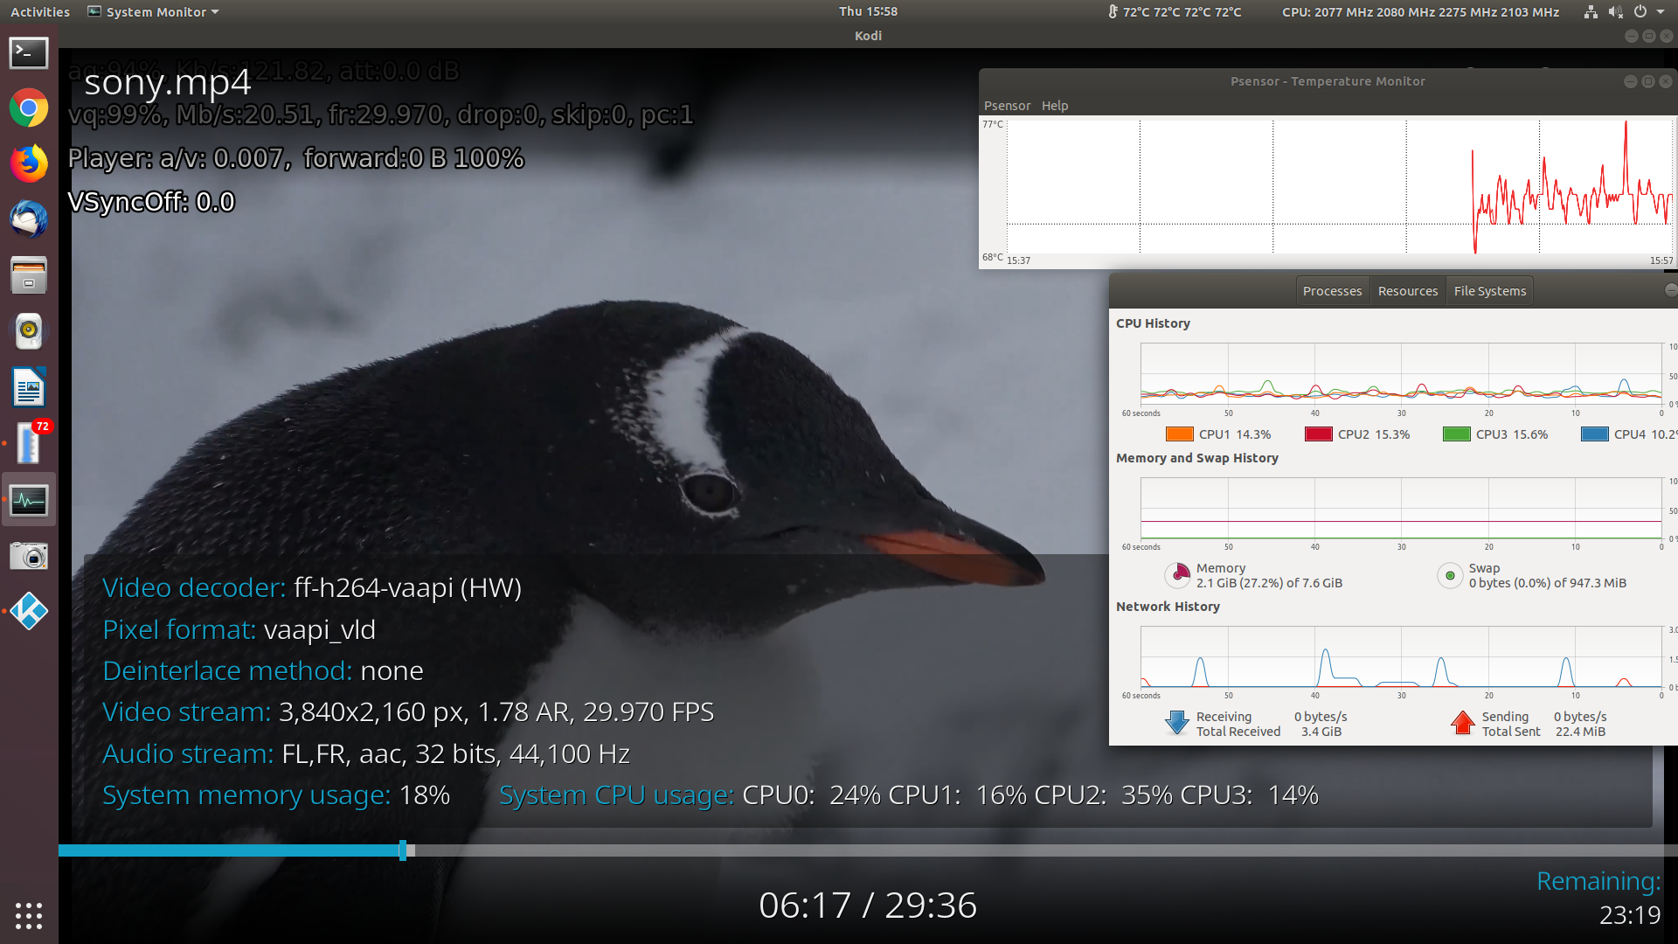Click the temperature indicator in the top bar
Image resolution: width=1678 pixels, height=944 pixels.
click(x=1175, y=11)
